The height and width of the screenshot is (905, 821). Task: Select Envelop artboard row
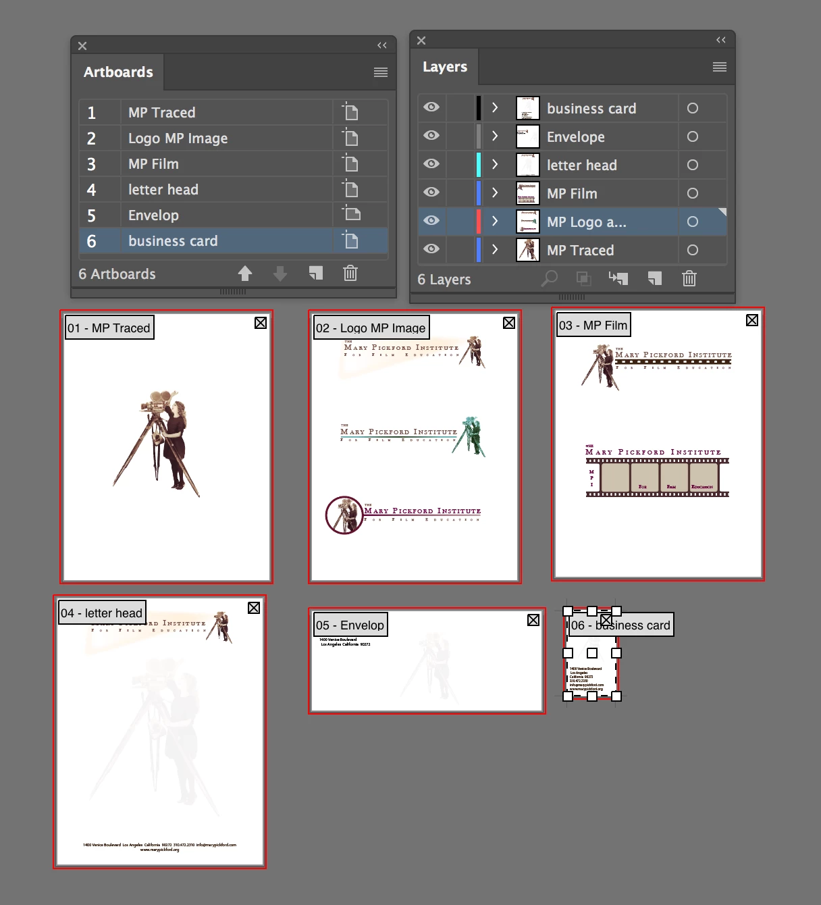(234, 215)
